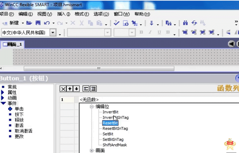Expand the 动画 category

[x=3, y=98]
